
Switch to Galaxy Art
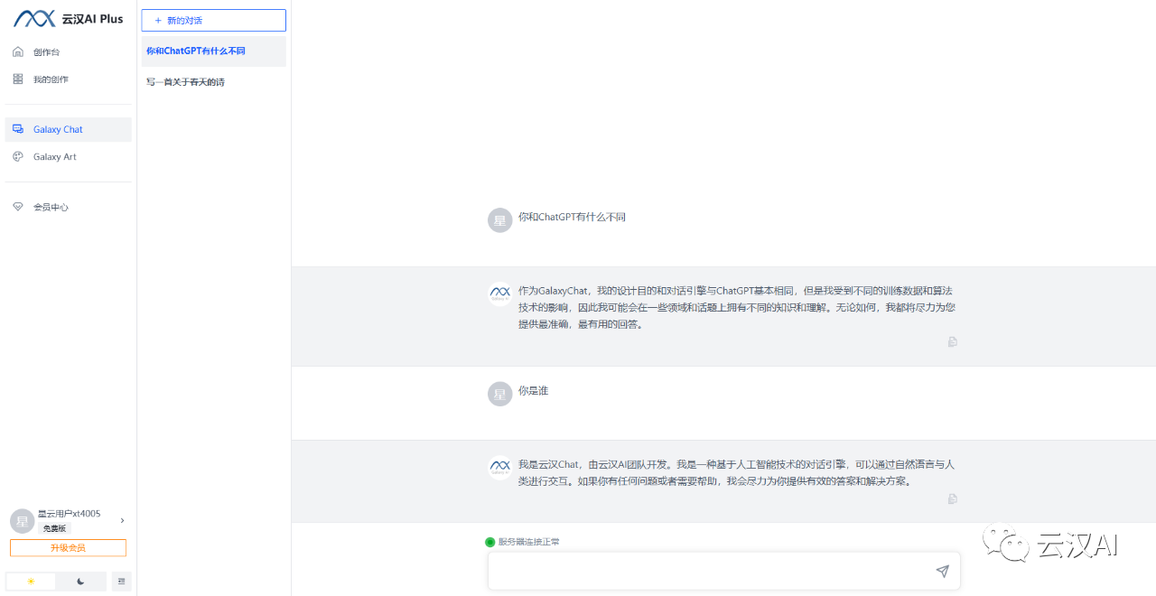coord(68,157)
